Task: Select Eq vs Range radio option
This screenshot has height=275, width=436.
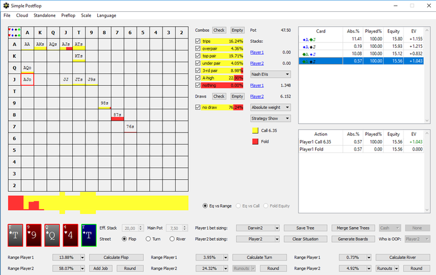Action: tap(205, 206)
